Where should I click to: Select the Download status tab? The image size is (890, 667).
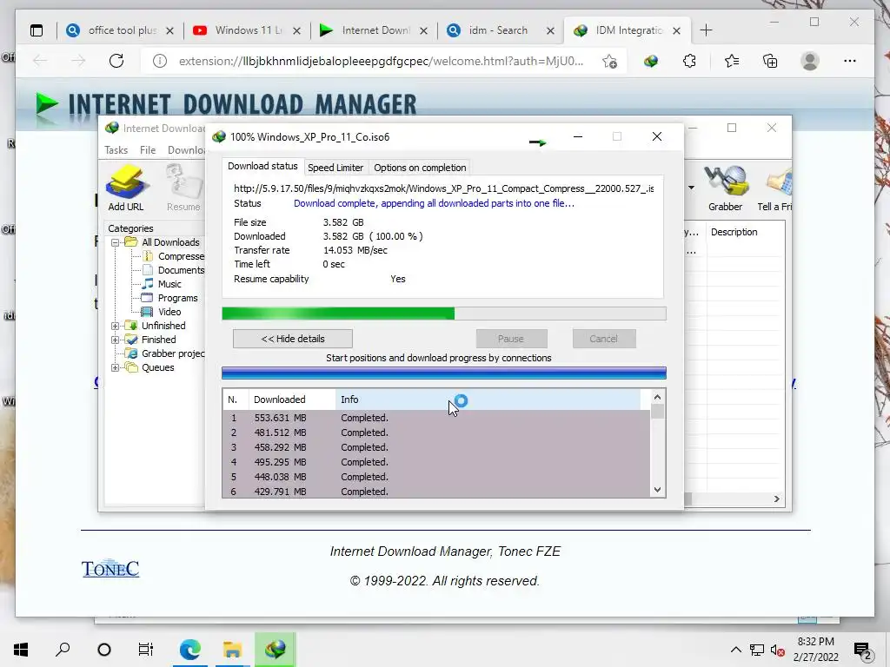[x=262, y=166]
